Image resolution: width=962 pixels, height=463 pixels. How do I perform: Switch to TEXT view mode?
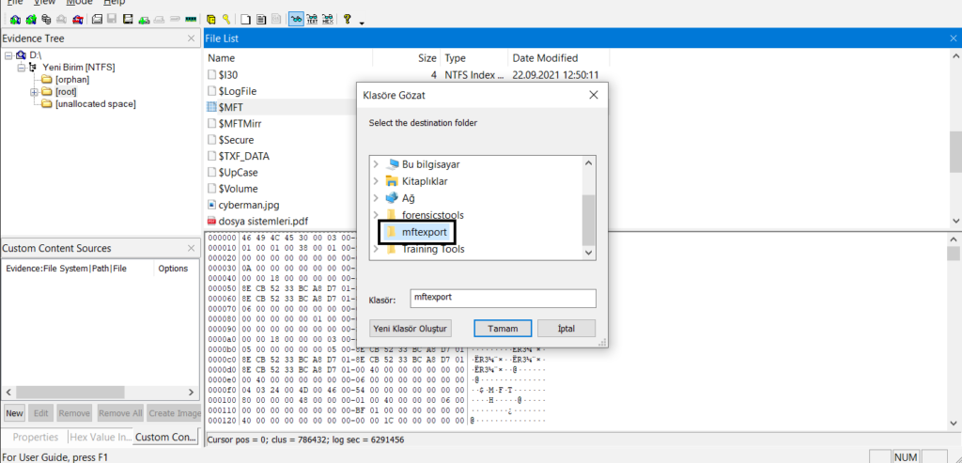312,19
